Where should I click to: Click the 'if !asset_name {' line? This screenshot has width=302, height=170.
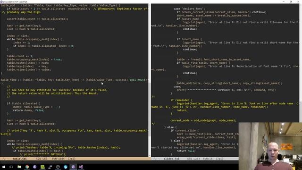pos(189,19)
